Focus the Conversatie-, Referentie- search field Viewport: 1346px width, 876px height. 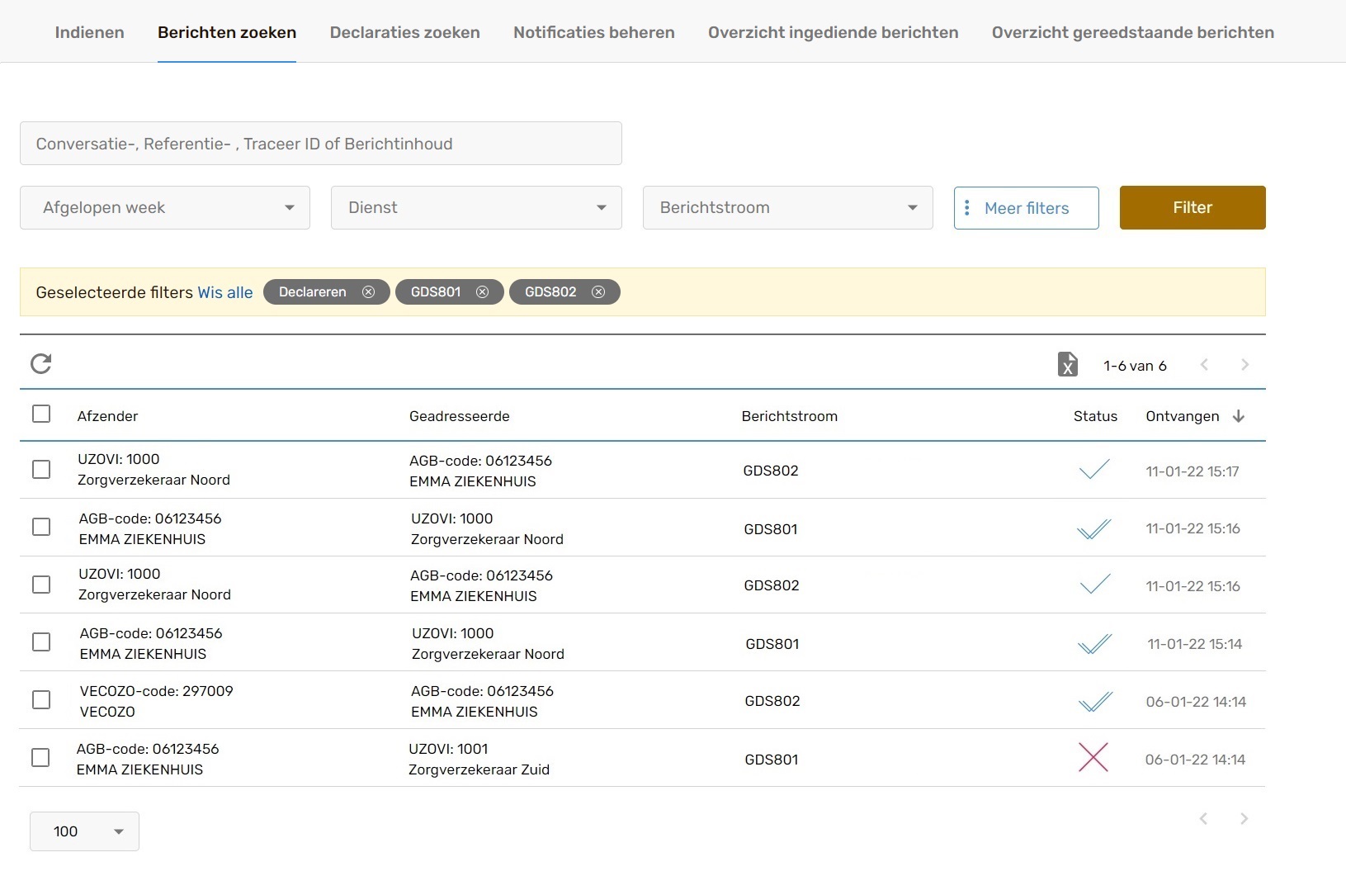pos(321,144)
